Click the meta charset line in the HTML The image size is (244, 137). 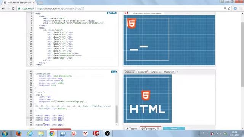55,19
